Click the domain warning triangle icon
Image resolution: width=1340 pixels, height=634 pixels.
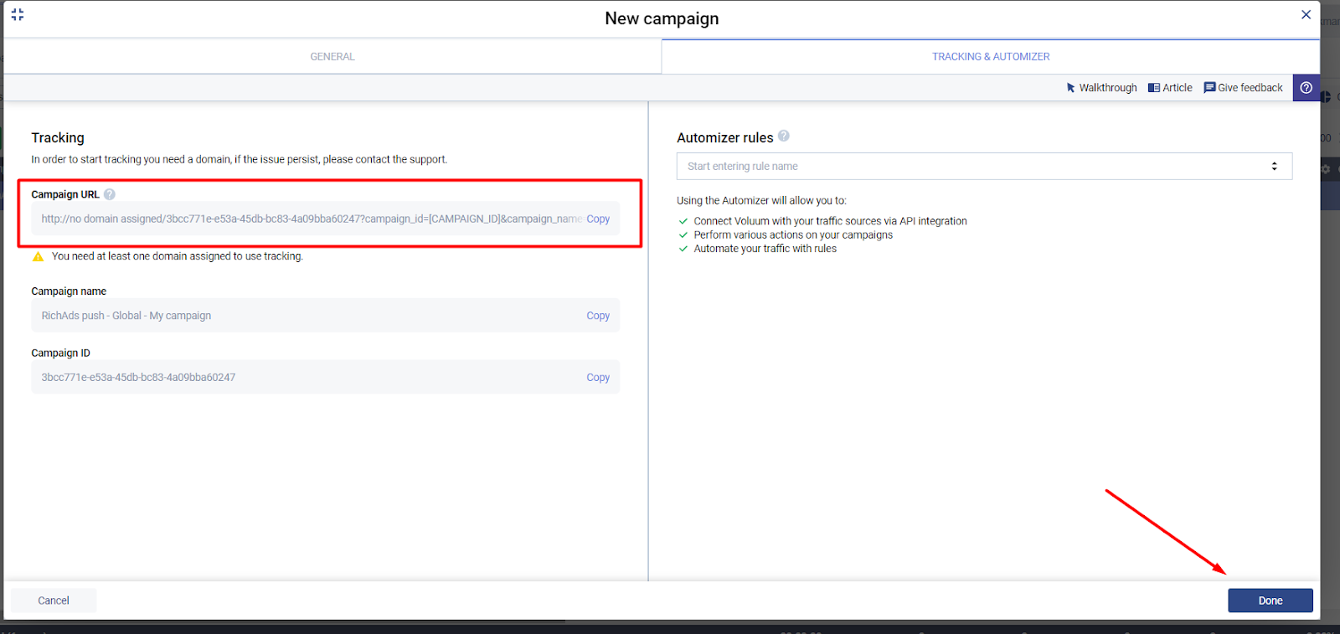click(38, 257)
